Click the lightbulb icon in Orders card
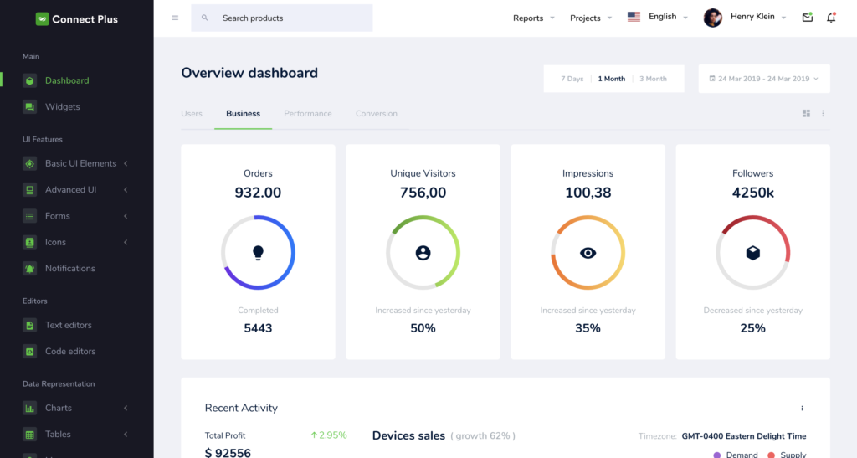This screenshot has height=458, width=857. [x=258, y=252]
